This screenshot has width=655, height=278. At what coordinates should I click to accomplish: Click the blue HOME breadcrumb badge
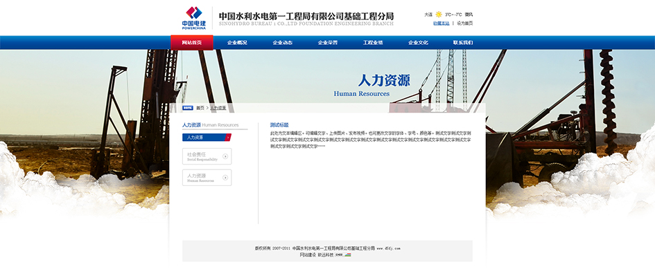pos(188,108)
